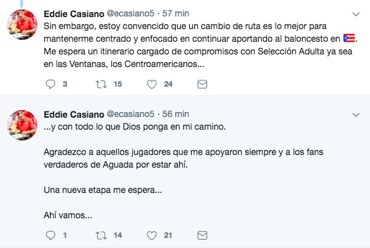Reply to the 57 min tweet
This screenshot has height=248, width=370.
coord(51,84)
